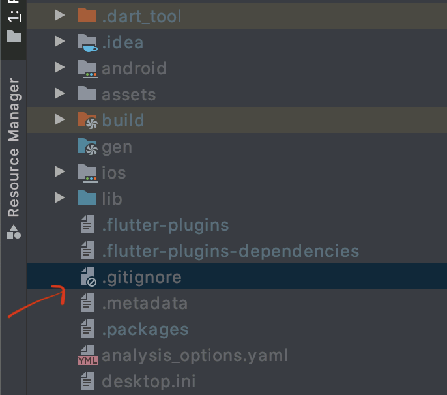Click the .gitignore file icon
This screenshot has width=447, height=395.
tap(87, 277)
